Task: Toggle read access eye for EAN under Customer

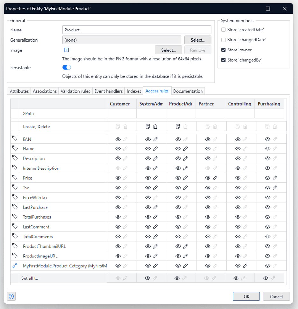Action: tap(118, 139)
